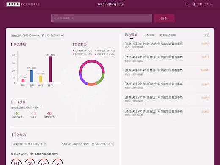Click the 搜索 search button
This screenshot has height=165, width=220.
(x=164, y=18)
